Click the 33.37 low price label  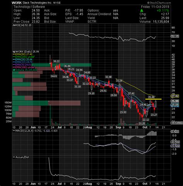point(69,80)
